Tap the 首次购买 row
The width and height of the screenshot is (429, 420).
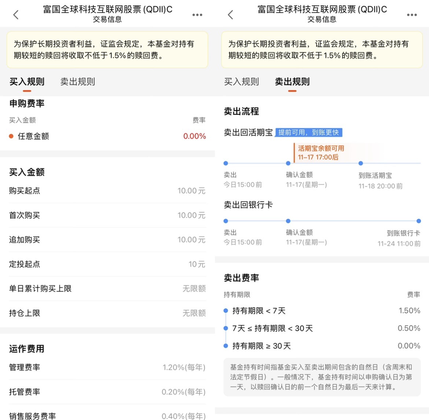coord(107,215)
